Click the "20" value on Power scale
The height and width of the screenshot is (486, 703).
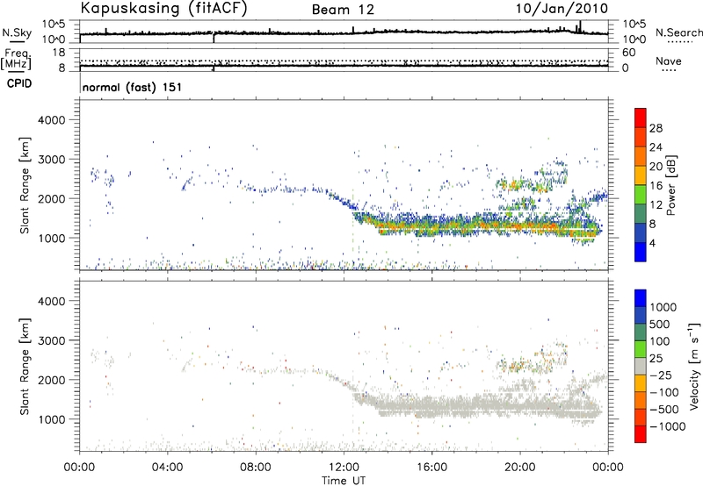(656, 167)
